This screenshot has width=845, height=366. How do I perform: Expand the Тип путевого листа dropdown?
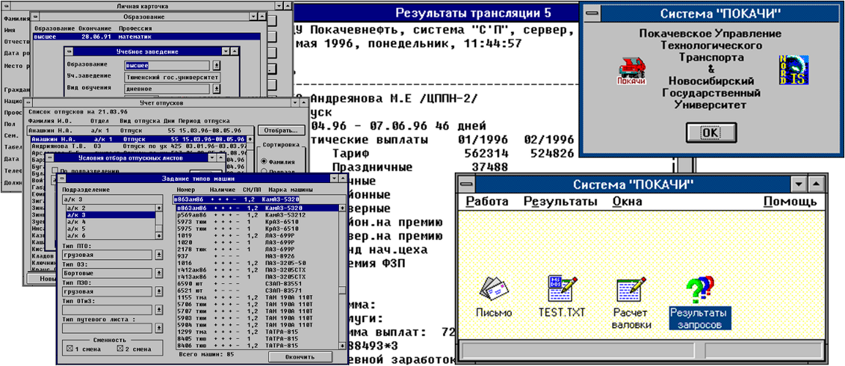click(158, 328)
